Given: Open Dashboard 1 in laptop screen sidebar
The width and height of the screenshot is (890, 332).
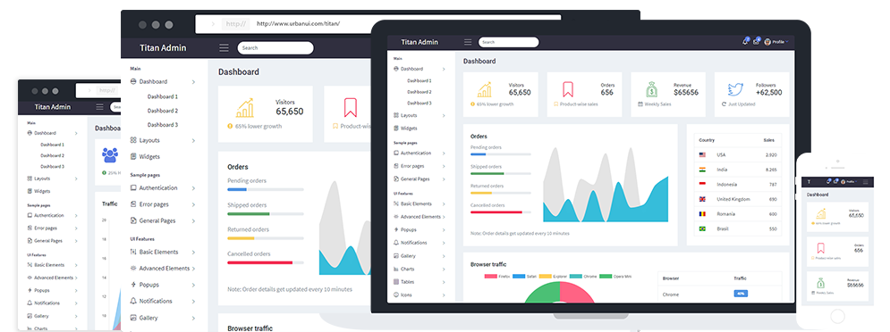Looking at the screenshot, I should 419,81.
